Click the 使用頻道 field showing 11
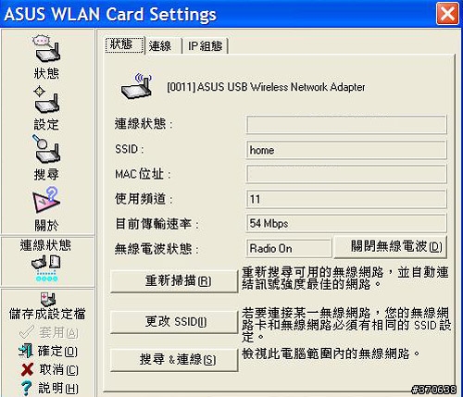Screen dimensions: 463x397 [x=346, y=199]
